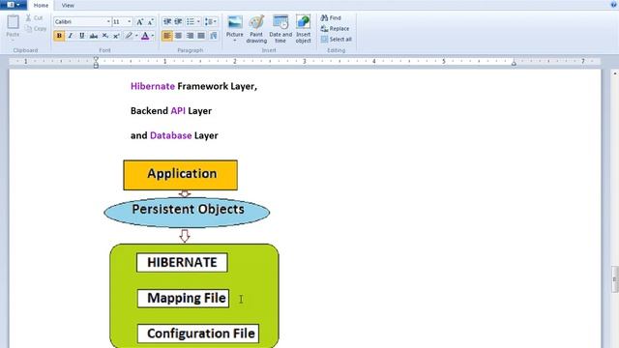619x348 pixels.
Task: Toggle Italic formatting
Action: (71, 36)
